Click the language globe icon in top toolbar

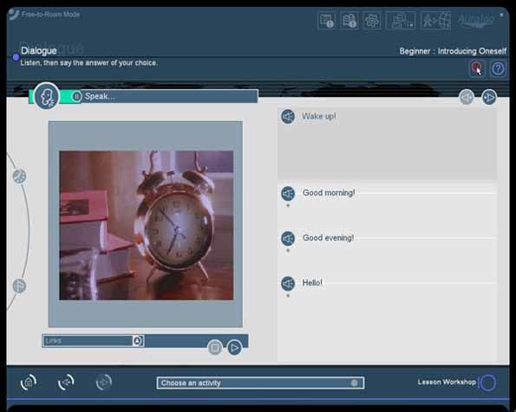(x=435, y=21)
